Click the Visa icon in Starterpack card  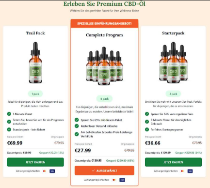190,171
